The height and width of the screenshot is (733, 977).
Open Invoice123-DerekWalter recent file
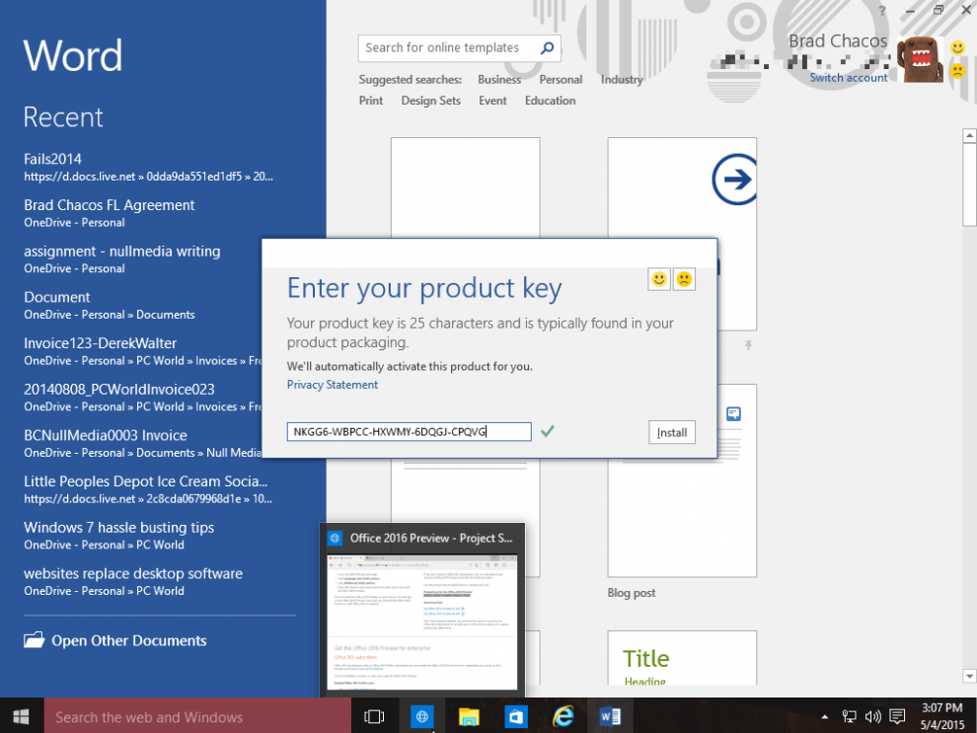pyautogui.click(x=140, y=351)
